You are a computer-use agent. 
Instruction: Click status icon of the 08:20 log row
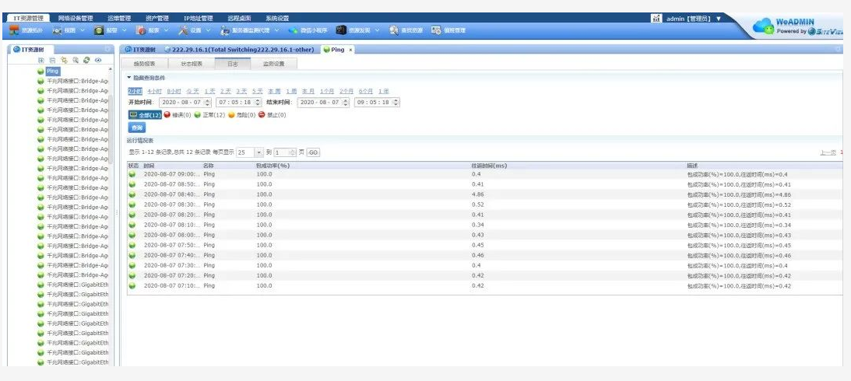(132, 215)
